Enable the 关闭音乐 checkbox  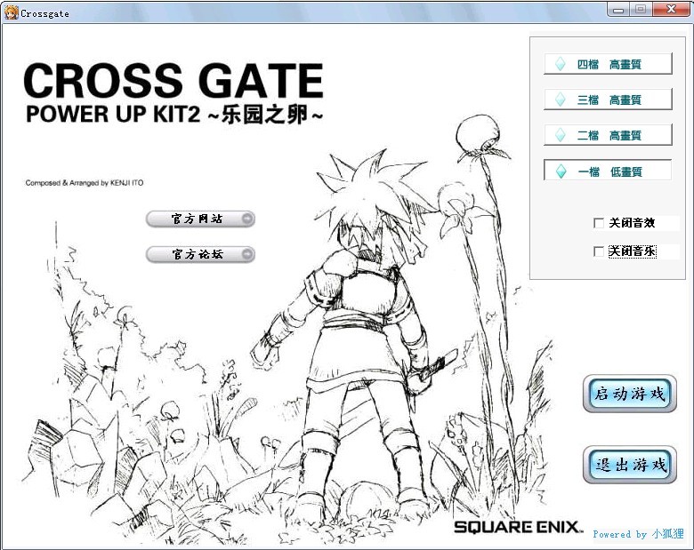point(599,251)
